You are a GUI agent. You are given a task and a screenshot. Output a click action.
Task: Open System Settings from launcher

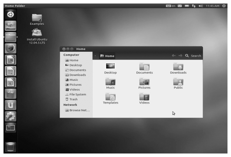pyautogui.click(x=10, y=116)
